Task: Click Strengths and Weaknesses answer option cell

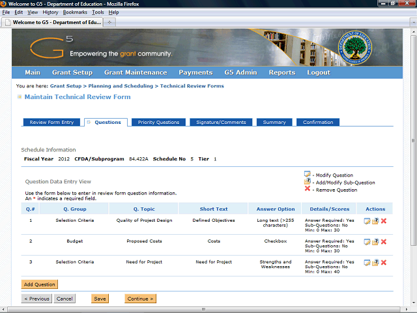Action: (276, 264)
